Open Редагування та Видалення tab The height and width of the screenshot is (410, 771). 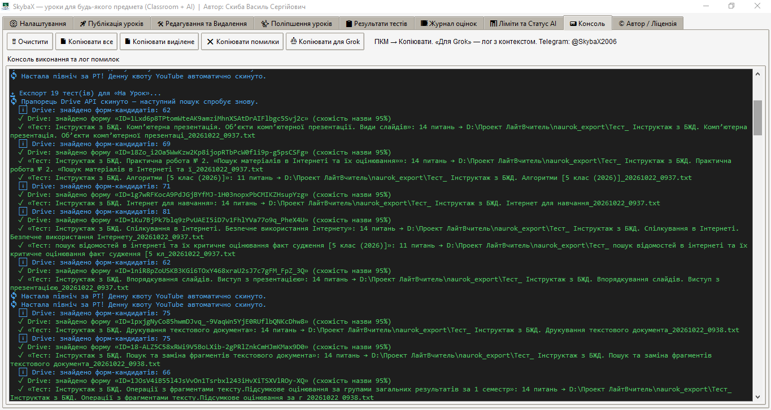pyautogui.click(x=202, y=24)
